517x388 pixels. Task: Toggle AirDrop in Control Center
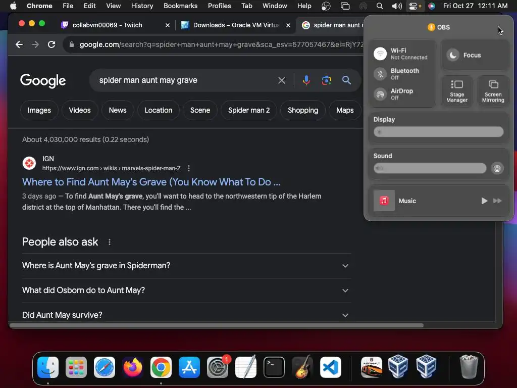(x=380, y=94)
